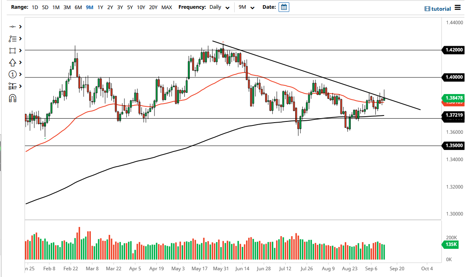Screen dimensions: 468x277
Task: Select the measure tool
Action: click(x=13, y=86)
